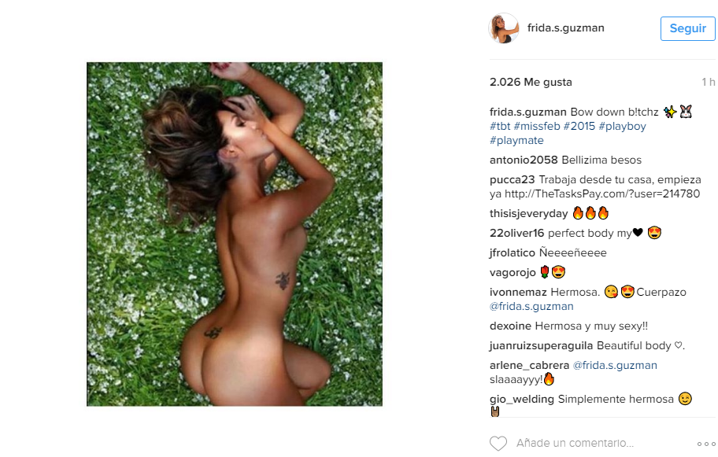718x457 pixels.
Task: View the 2.026 Me gusta likes list
Action: [x=531, y=83]
